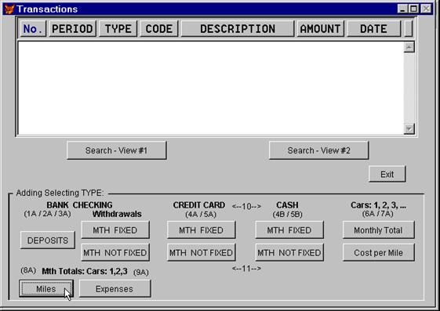Click the Transactions window title text
The width and height of the screenshot is (440, 311).
[47, 9]
